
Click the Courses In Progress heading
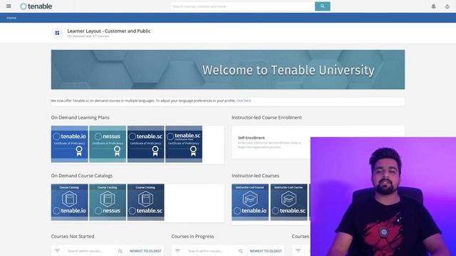(x=192, y=236)
